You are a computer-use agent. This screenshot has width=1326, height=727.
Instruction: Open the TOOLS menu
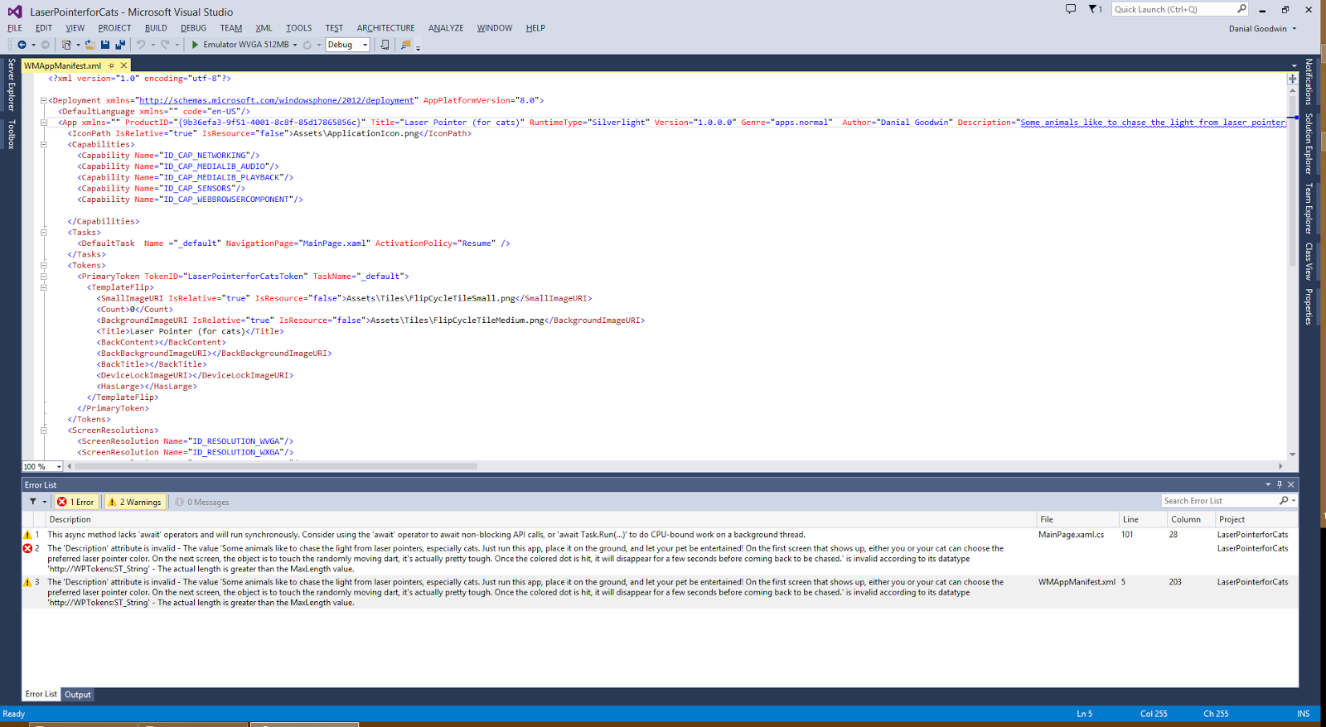click(x=299, y=28)
